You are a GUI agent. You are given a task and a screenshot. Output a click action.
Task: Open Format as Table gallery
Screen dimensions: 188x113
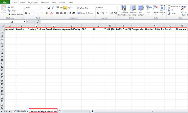pos(133,11)
